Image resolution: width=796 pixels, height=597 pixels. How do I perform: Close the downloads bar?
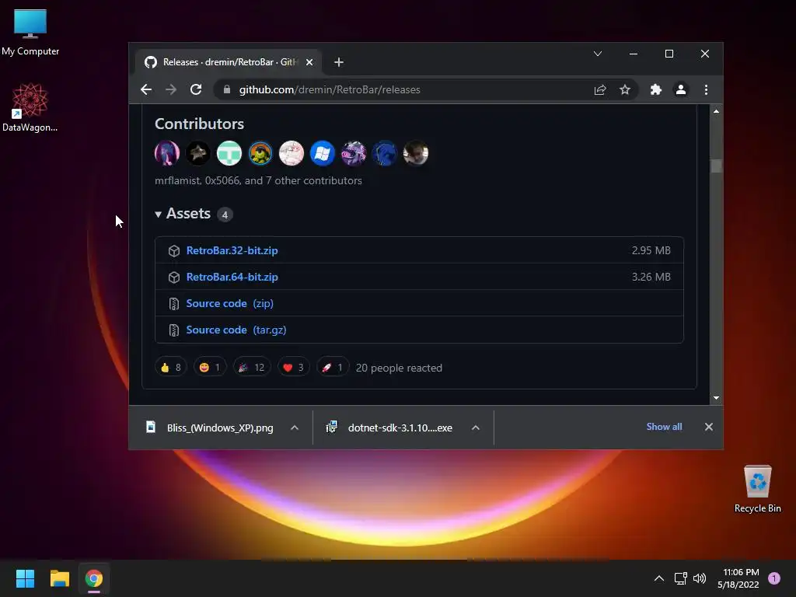(709, 427)
